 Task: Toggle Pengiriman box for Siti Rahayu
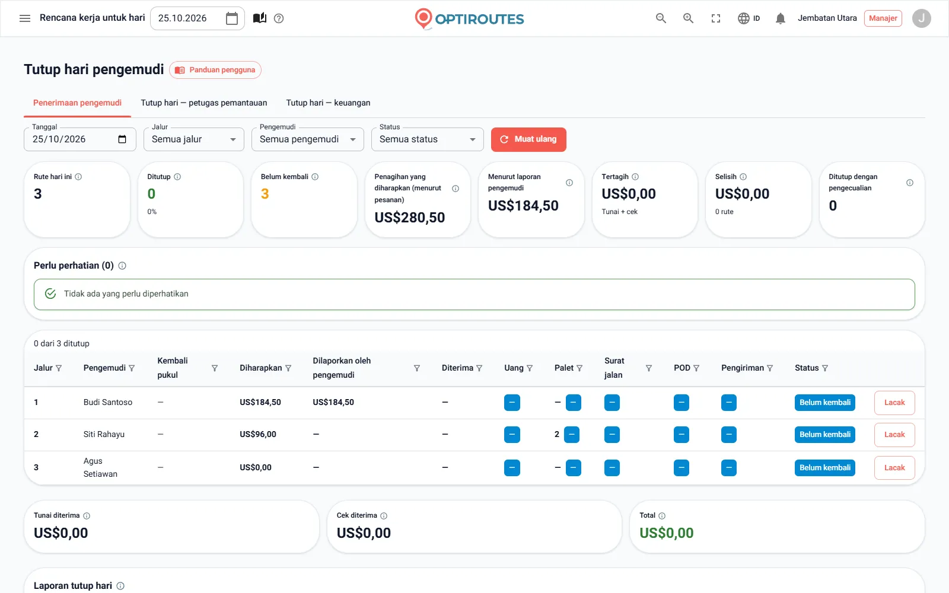coord(729,435)
